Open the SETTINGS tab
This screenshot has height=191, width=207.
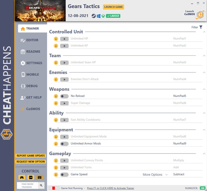[31, 63]
